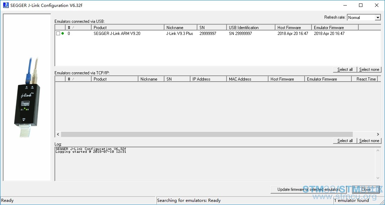Click the horizontal scrollbar thumb in TCP/IP list
The height and width of the screenshot is (205, 385).
(207, 134)
